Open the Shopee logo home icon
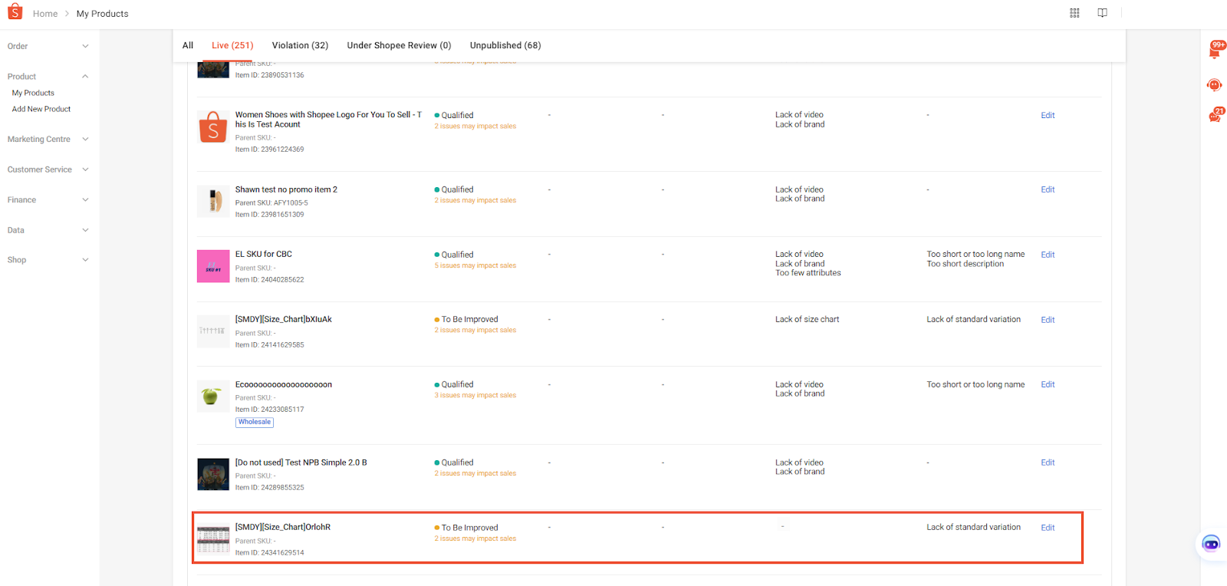1227x586 pixels. click(15, 12)
